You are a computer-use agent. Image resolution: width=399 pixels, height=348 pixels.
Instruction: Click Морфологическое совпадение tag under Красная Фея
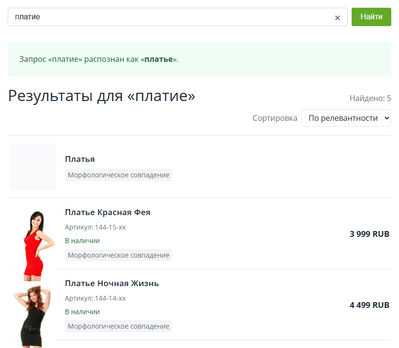click(118, 255)
